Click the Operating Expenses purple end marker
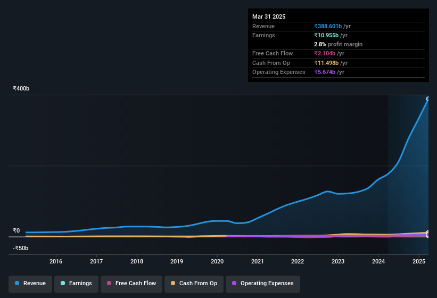Screen dimensions: 437x298 click(428, 235)
